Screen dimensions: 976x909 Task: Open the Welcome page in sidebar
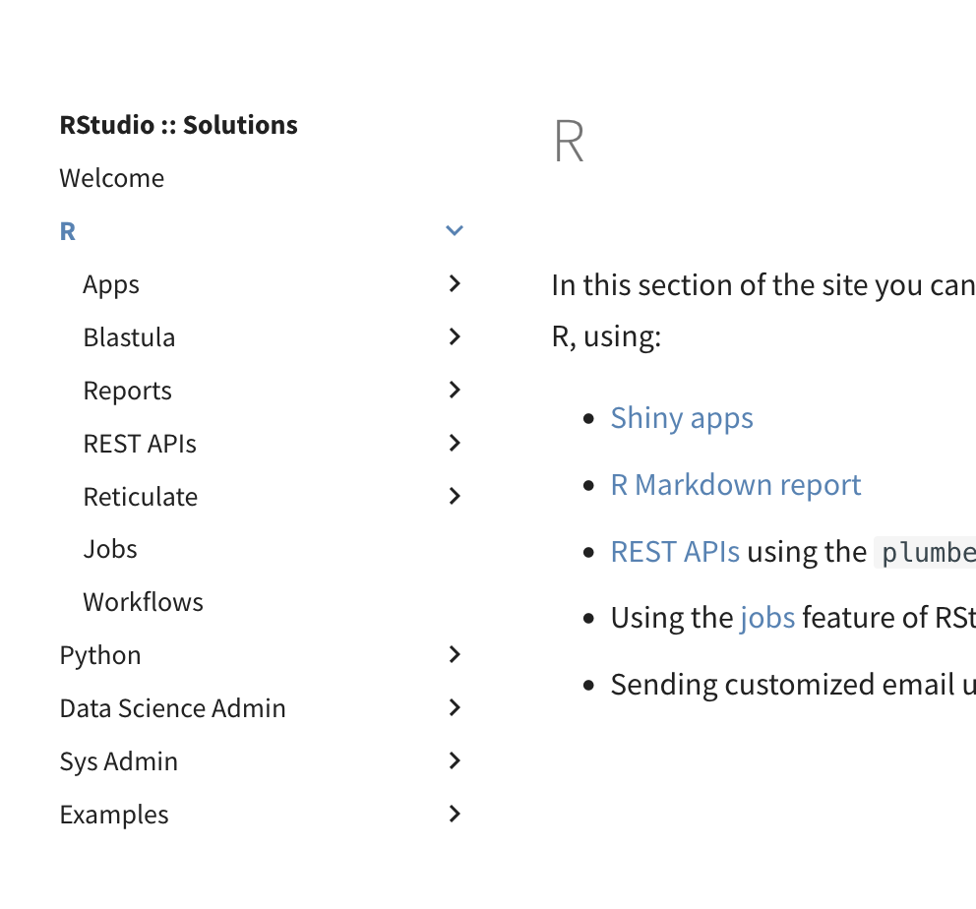112,178
